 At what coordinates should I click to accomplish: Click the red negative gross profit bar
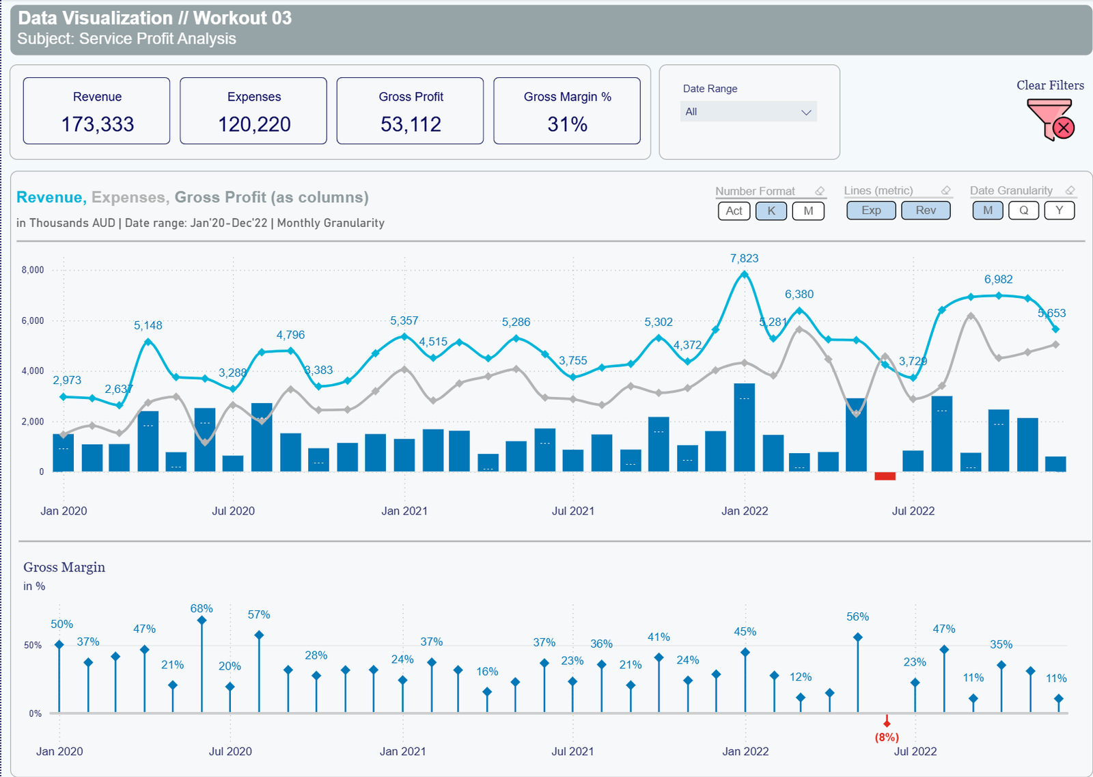click(885, 476)
